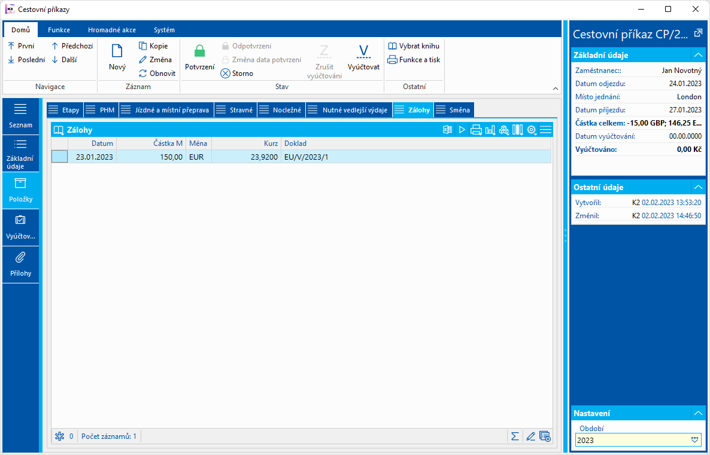The image size is (710, 455).
Task: Sort by the Měna column header
Action: pyautogui.click(x=198, y=143)
